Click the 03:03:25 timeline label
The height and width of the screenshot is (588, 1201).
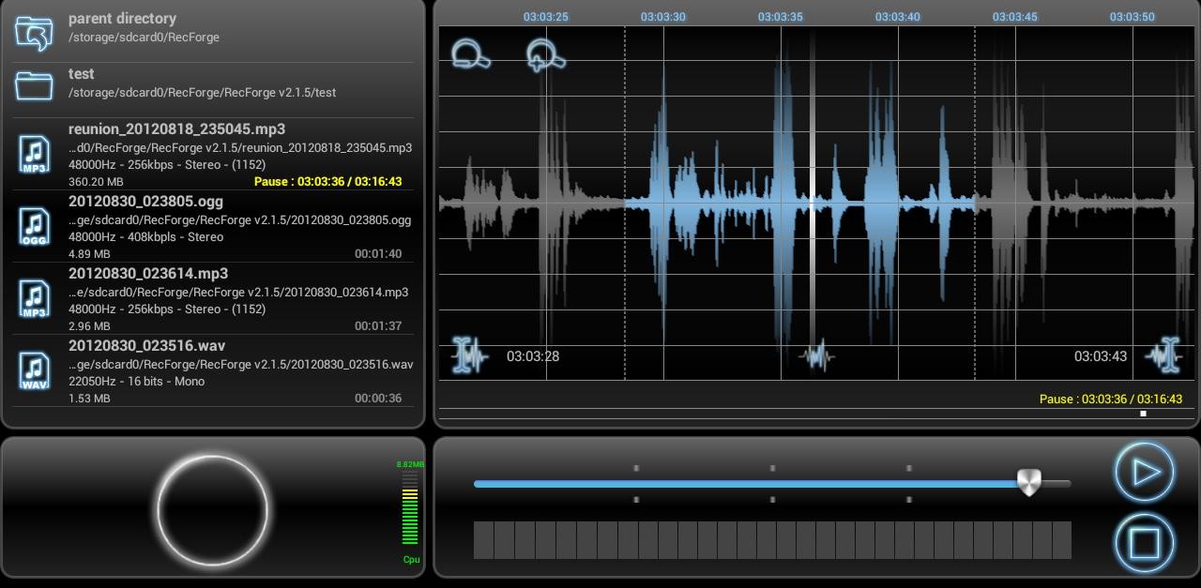point(546,17)
